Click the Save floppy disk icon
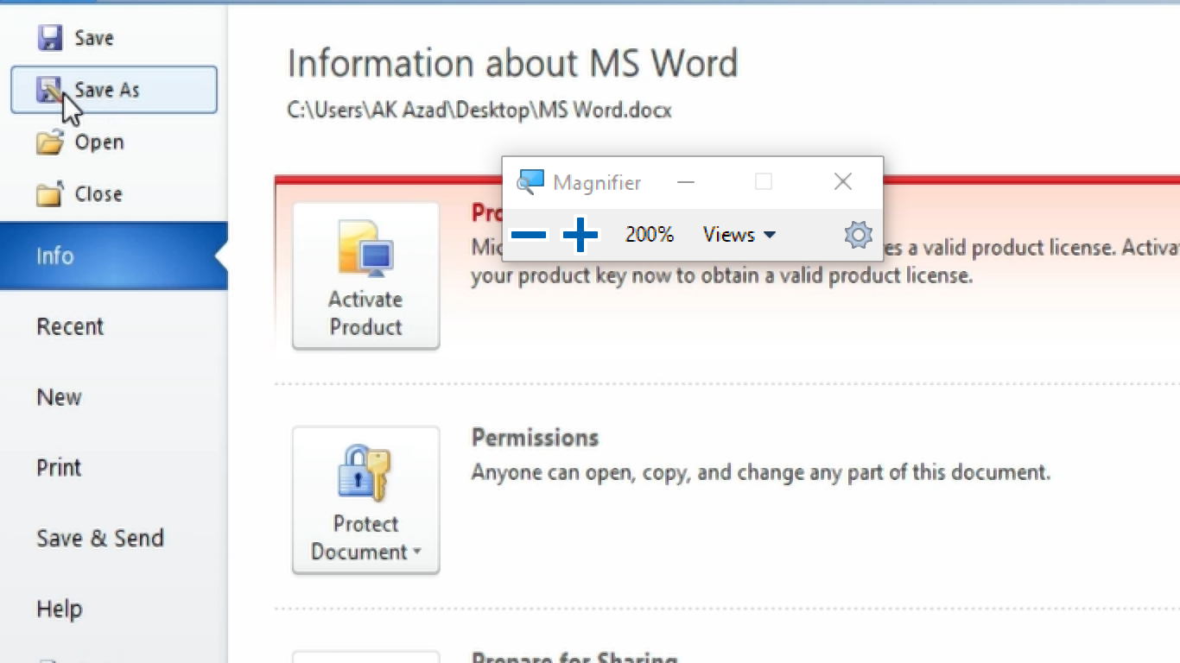Viewport: 1180px width, 663px height. point(50,38)
